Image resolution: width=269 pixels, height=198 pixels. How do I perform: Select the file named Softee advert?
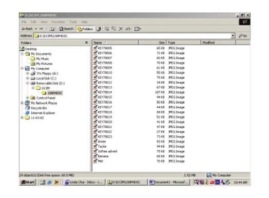[x=108, y=151]
